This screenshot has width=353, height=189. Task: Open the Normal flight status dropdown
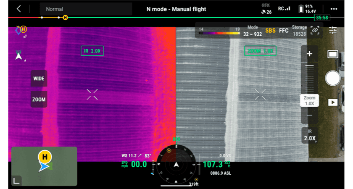coord(86,9)
